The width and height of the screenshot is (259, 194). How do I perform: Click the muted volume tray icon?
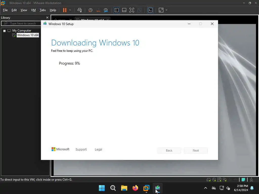pyautogui.click(x=228, y=188)
